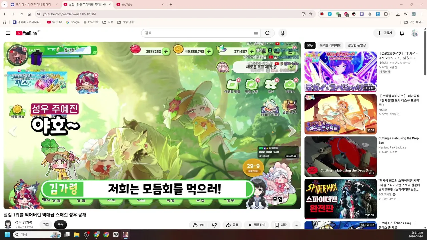
Task: Open the 성우 김가령 channel name link
Action: click(x=24, y=222)
